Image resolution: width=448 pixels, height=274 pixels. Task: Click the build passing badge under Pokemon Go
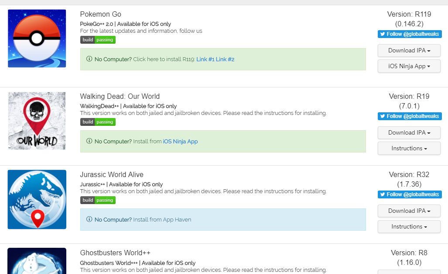click(98, 40)
